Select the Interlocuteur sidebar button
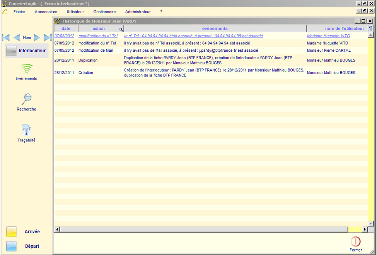This screenshot has width=377, height=255. click(x=27, y=51)
